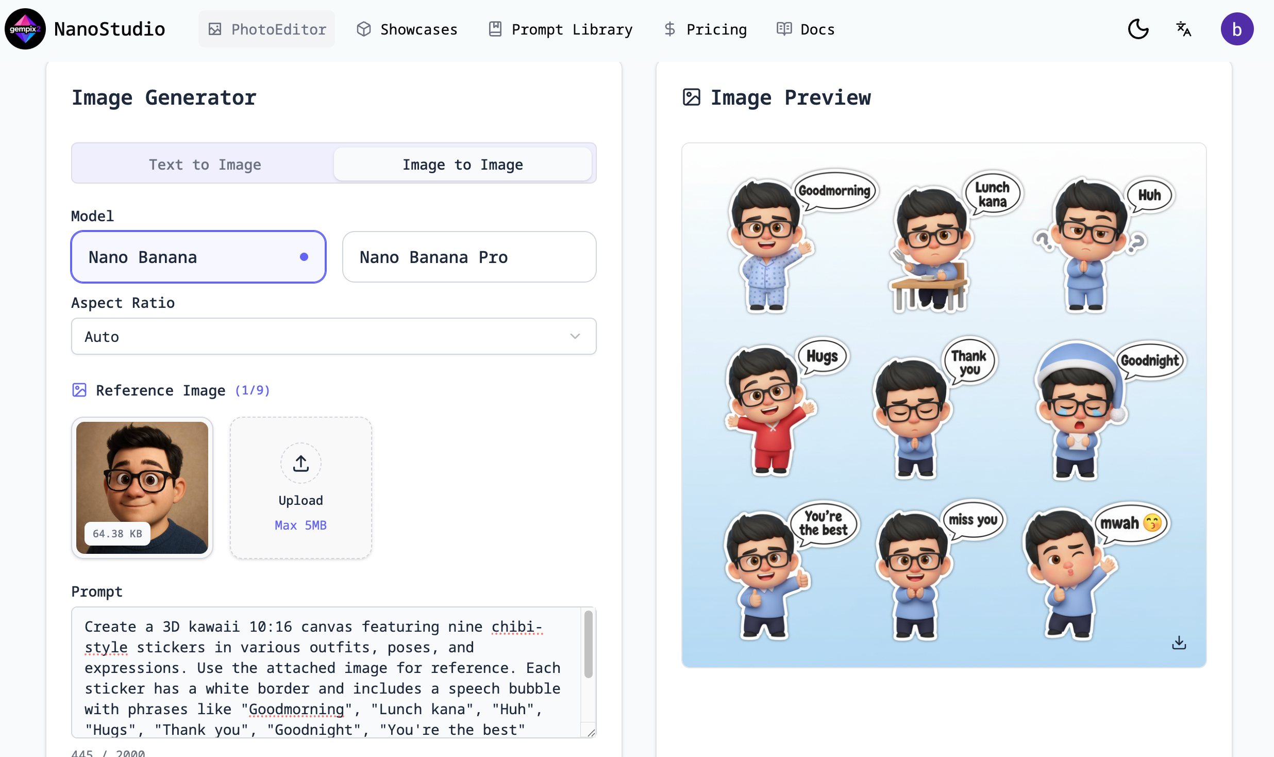Click the prompt textarea scrollbar
Screen dimensions: 1274x757
click(x=588, y=645)
